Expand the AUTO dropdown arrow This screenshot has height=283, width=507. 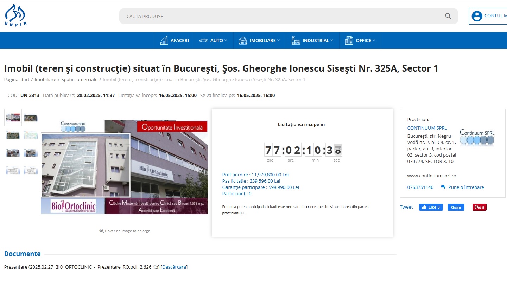point(226,40)
